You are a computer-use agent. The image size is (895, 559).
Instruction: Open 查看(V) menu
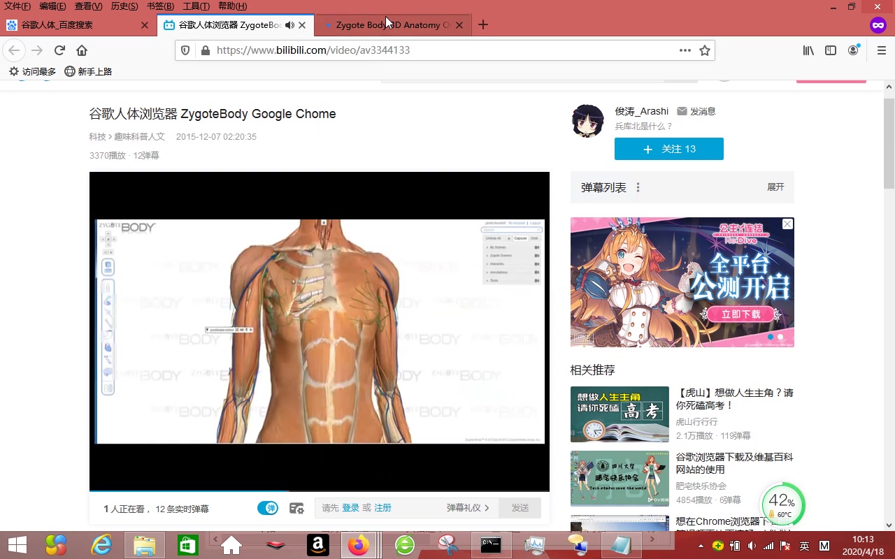point(88,6)
